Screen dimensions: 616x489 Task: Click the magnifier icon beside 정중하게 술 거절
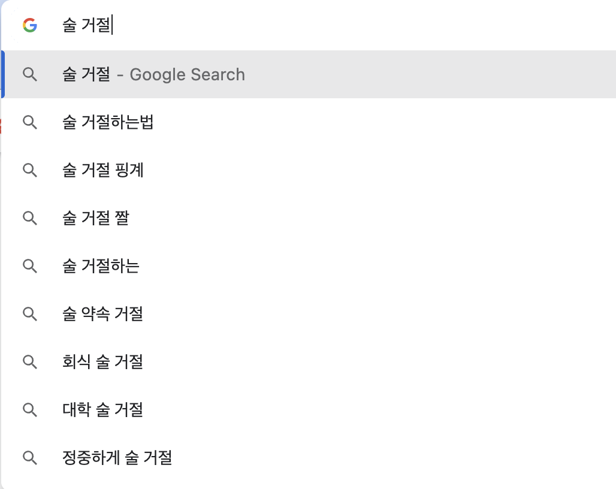(x=30, y=458)
